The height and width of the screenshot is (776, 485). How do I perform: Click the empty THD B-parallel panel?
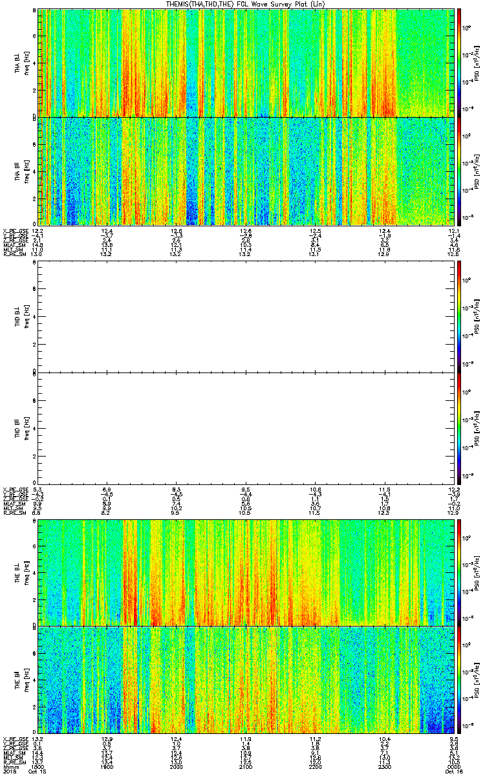click(x=248, y=427)
